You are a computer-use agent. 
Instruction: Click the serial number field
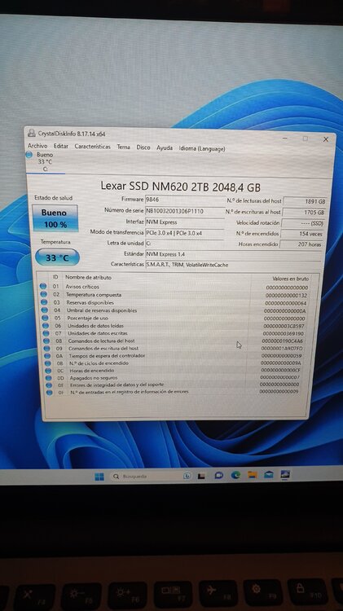[x=185, y=211]
